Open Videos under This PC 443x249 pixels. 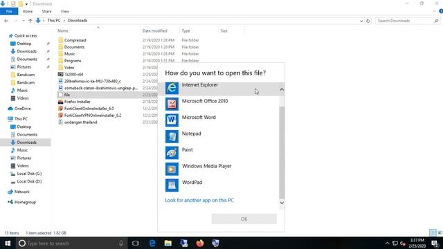[23, 166]
